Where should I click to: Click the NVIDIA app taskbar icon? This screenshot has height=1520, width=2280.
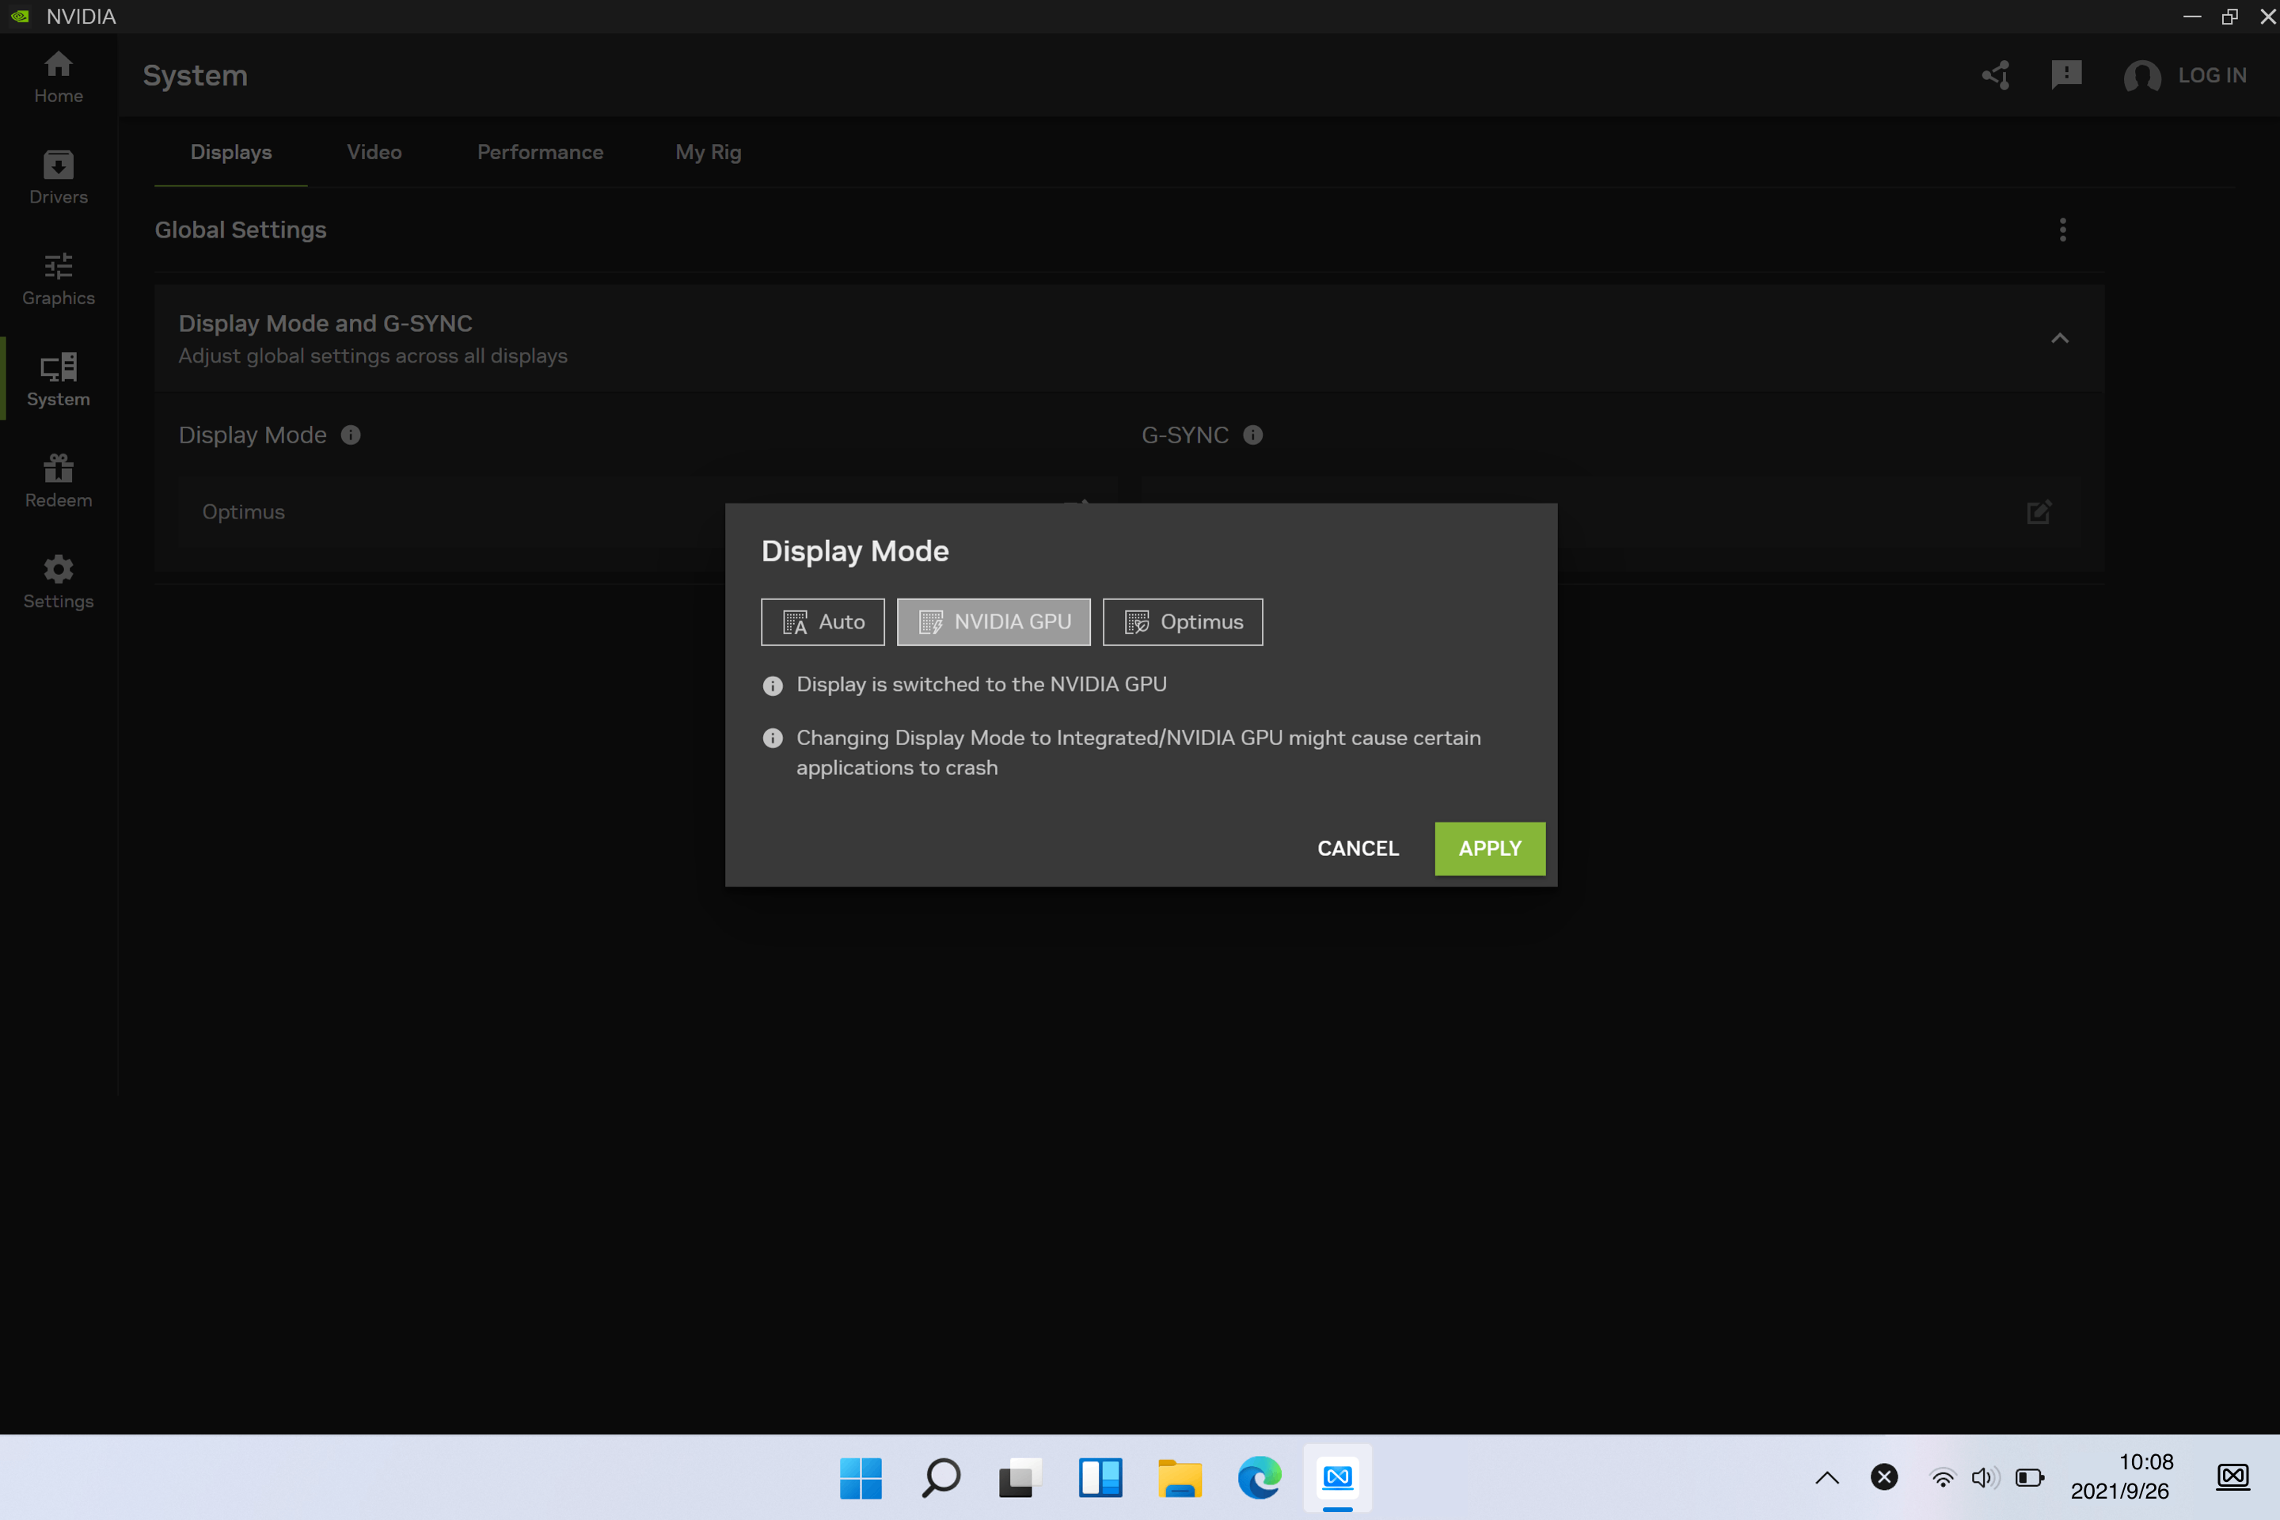(x=1338, y=1478)
